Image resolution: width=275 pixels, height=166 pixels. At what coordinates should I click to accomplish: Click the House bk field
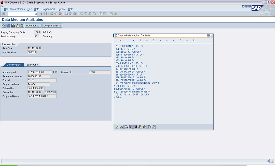[99, 72]
